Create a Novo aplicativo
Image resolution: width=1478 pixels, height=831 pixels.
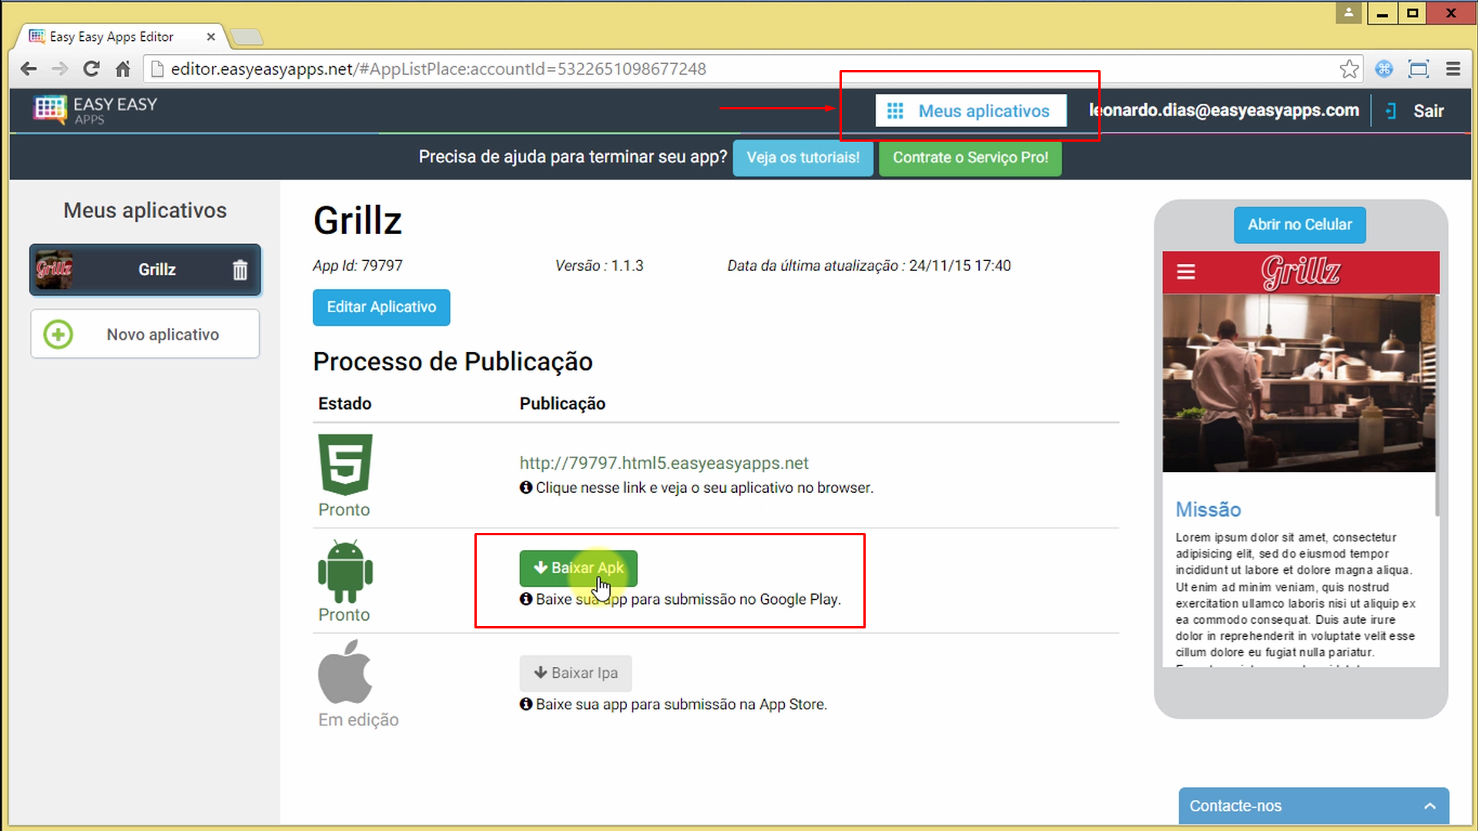pos(145,334)
